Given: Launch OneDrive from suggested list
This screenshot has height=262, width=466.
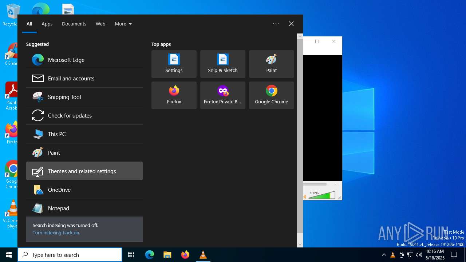Looking at the screenshot, I should point(84,190).
